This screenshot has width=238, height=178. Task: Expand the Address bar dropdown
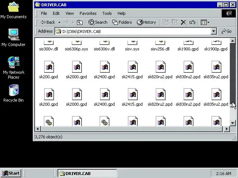point(213,31)
